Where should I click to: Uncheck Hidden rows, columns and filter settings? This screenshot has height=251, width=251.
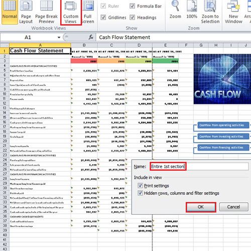140,193
